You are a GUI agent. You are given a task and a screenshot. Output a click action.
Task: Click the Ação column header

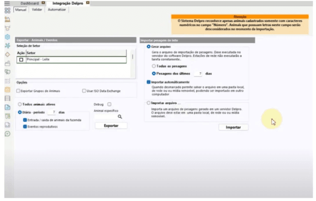click(x=21, y=53)
